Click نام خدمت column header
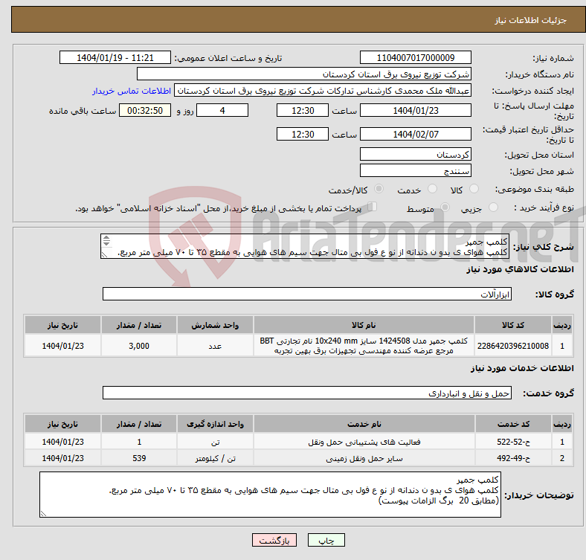586x560 pixels. tap(364, 425)
